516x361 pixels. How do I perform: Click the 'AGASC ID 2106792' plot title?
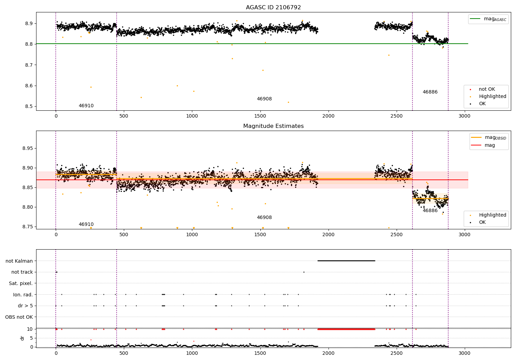[273, 8]
